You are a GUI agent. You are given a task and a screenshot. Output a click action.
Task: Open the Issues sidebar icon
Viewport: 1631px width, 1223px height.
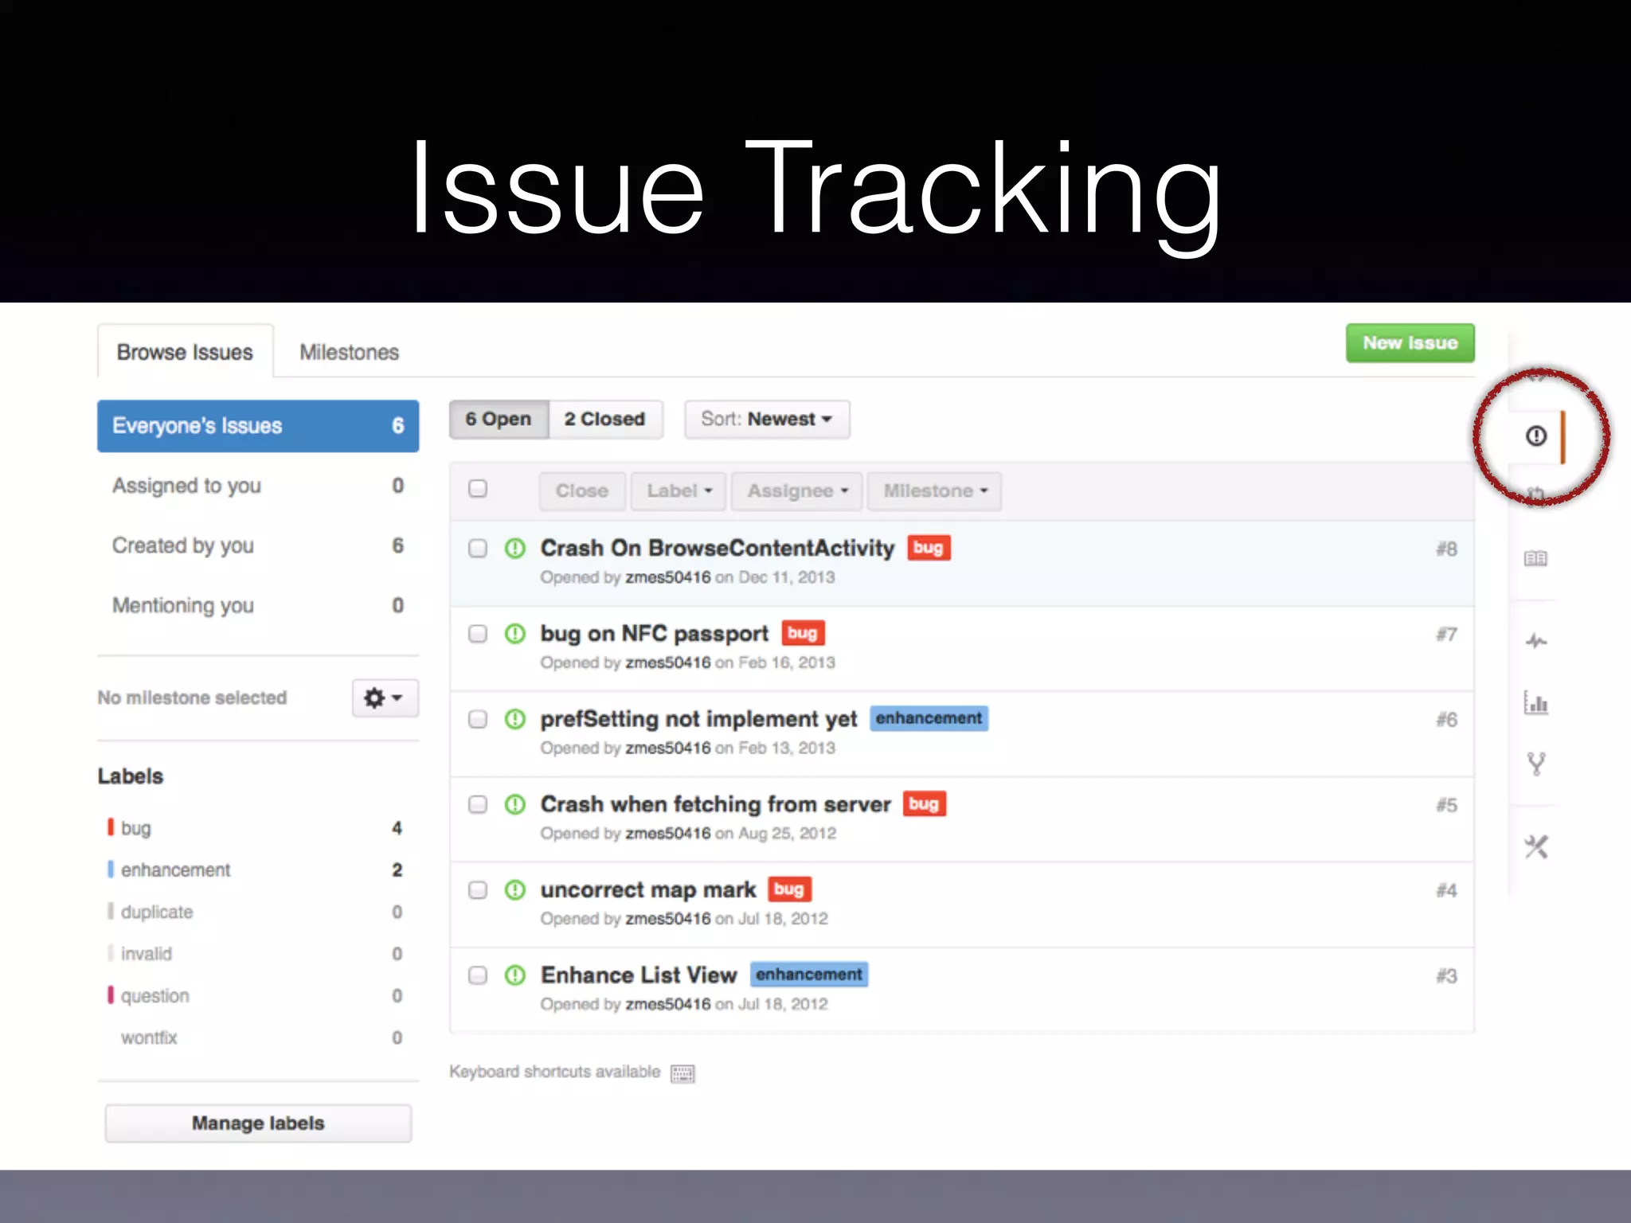point(1536,436)
